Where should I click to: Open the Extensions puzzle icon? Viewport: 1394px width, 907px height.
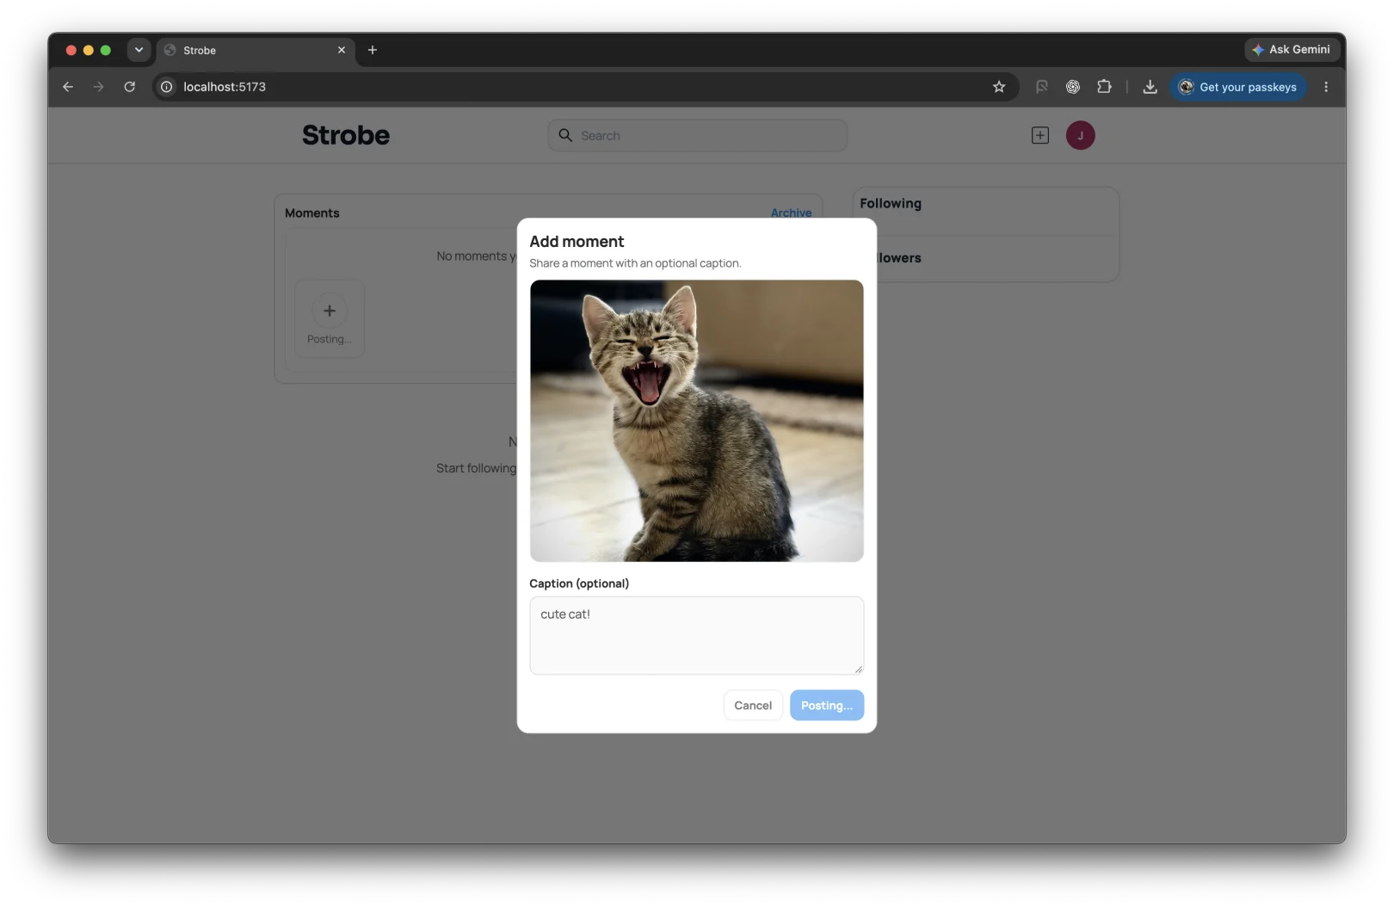pos(1104,87)
